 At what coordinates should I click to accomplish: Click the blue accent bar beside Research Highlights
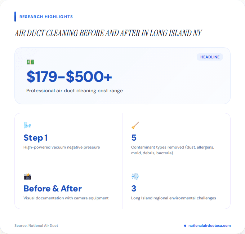(x=15, y=17)
